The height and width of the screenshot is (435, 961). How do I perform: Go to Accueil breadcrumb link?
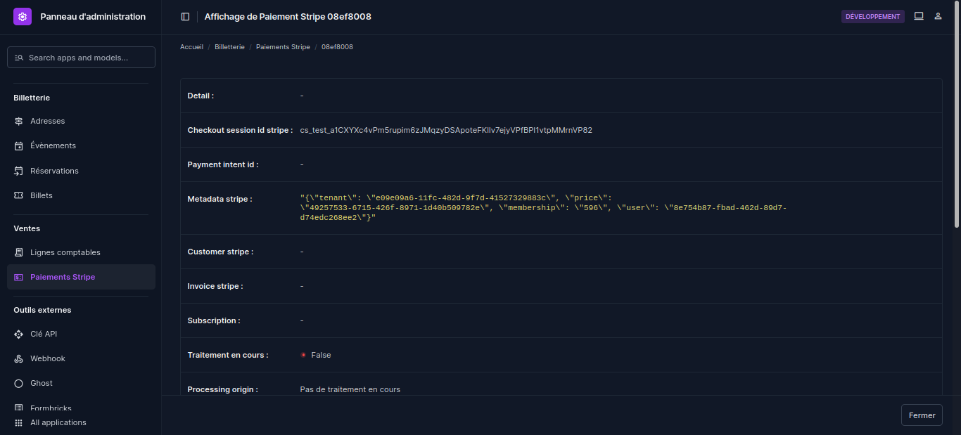click(x=191, y=47)
